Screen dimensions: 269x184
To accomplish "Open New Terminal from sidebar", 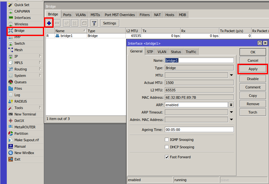I will pyautogui.click(x=25, y=114).
